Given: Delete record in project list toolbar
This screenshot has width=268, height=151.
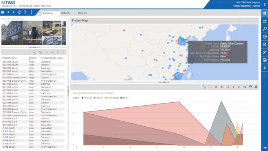Looking at the screenshot, I should pyautogui.click(x=46, y=52).
